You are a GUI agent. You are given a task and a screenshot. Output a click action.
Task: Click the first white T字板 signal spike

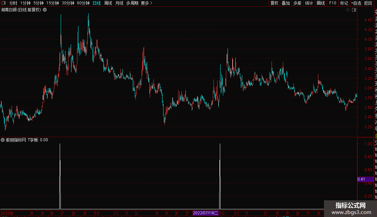60,176
